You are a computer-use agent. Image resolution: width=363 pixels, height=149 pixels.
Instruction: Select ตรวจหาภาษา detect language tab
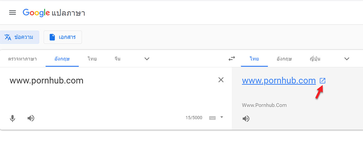tap(22, 59)
